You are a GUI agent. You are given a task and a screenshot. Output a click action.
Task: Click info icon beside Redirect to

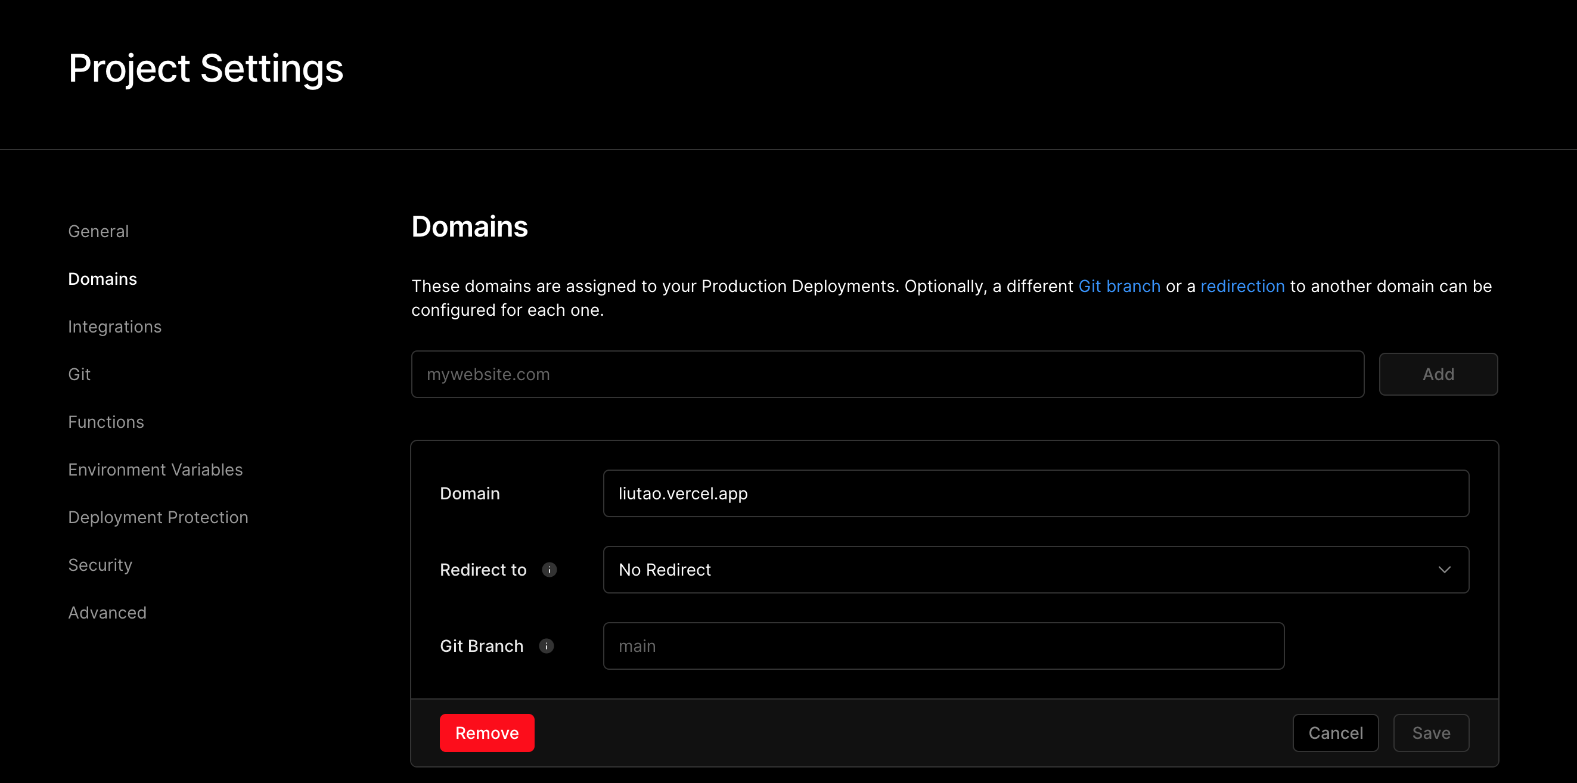[549, 569]
